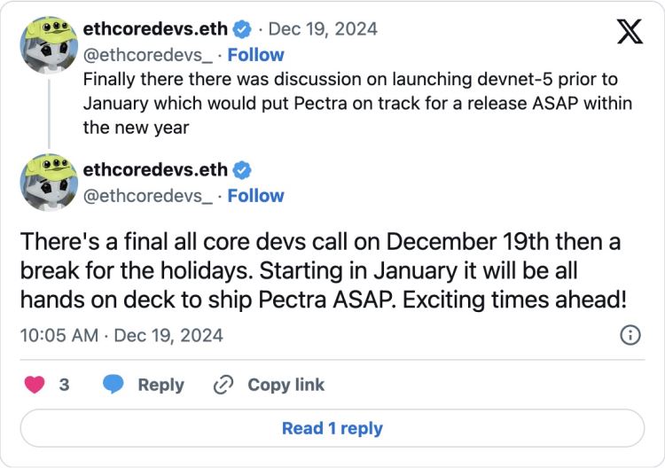Screen dimensions: 665x468
Task: Open the top tweet's profile avatar
Action: coord(48,44)
